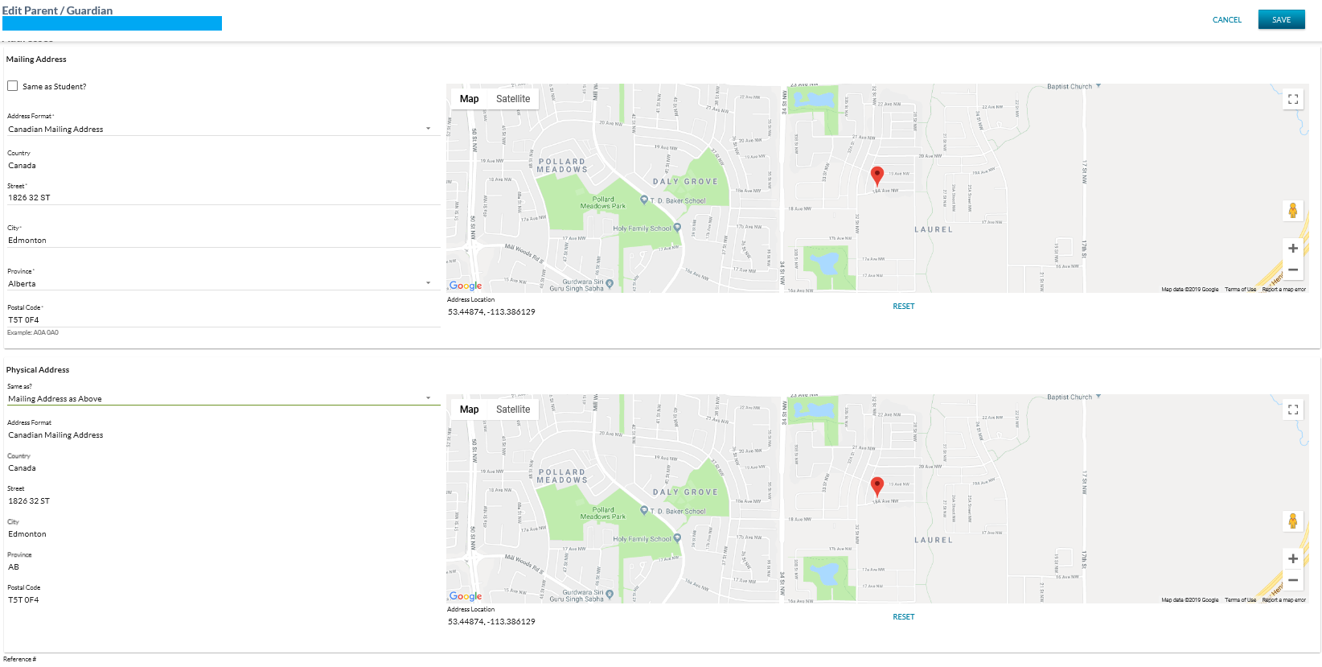Reset the mailing address map location
This screenshot has height=667, width=1322.
(903, 307)
